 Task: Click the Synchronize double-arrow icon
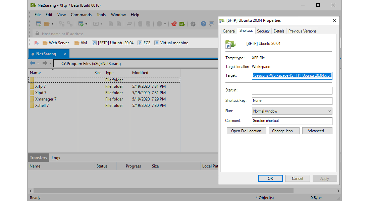129,24
